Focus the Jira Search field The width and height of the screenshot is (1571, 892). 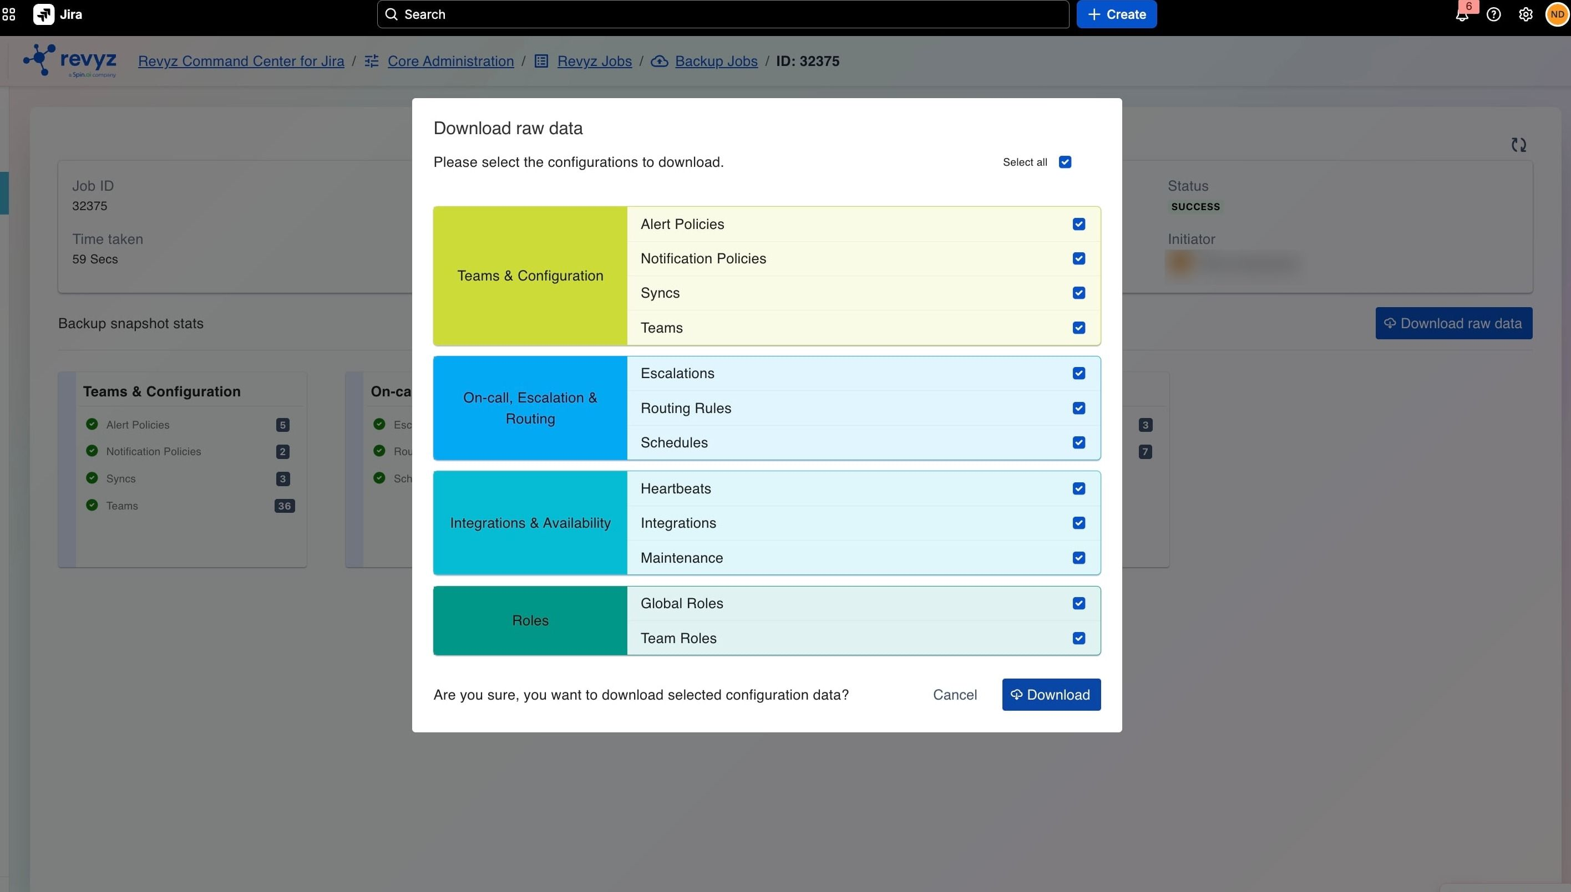point(723,14)
